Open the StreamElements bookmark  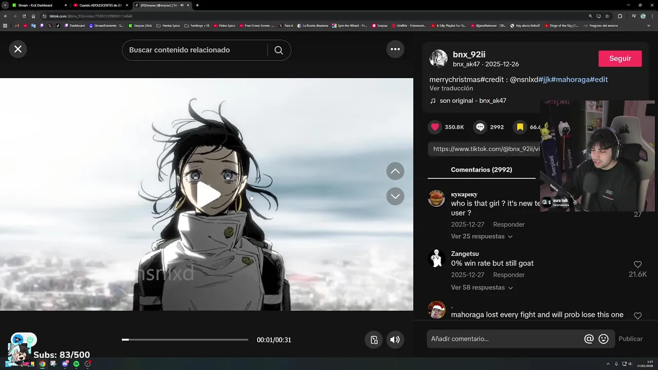tap(106, 26)
